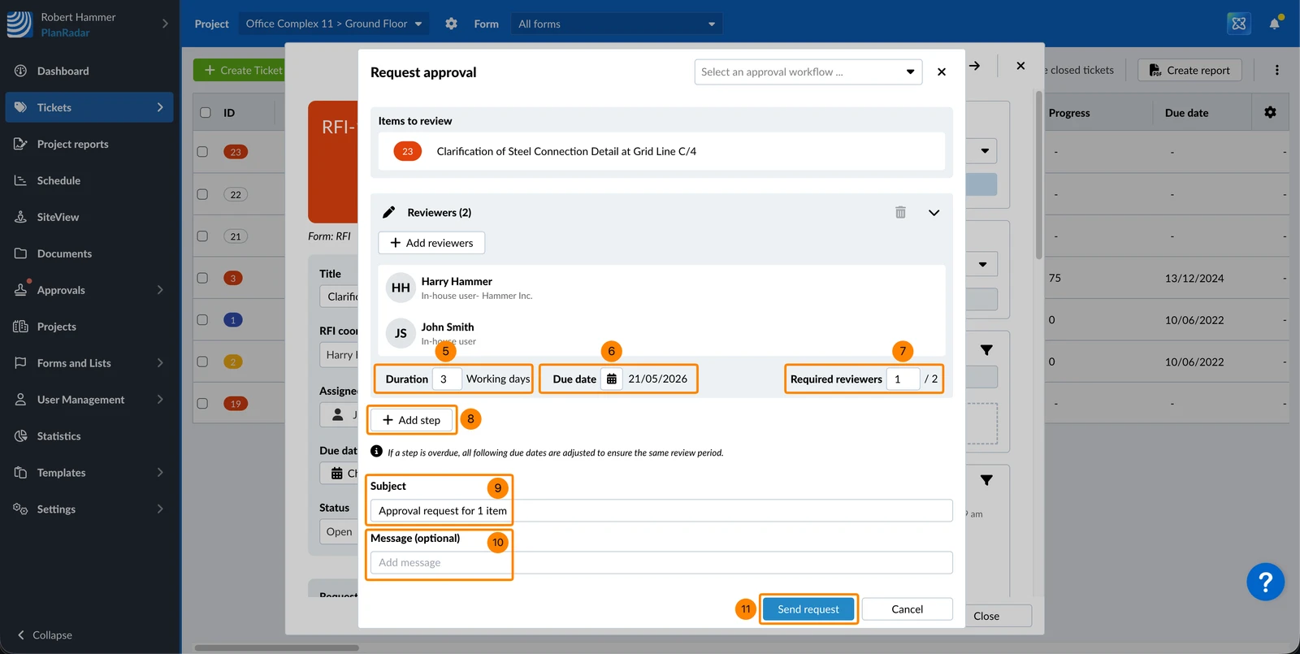This screenshot has width=1300, height=654.
Task: Go to next ticket with arrow icon
Action: click(974, 66)
